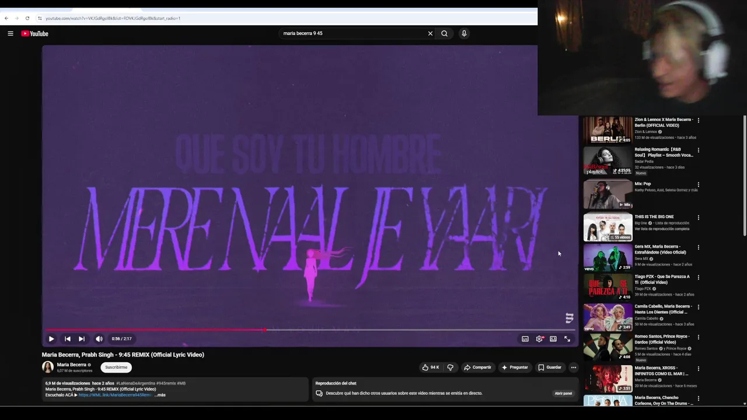
Task: Click hashtag #LaNenaDeArgentina
Action: tap(135, 383)
